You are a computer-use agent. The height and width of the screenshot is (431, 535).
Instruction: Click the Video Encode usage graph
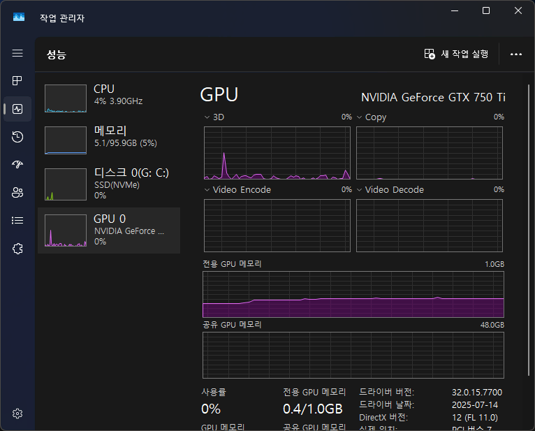click(277, 226)
